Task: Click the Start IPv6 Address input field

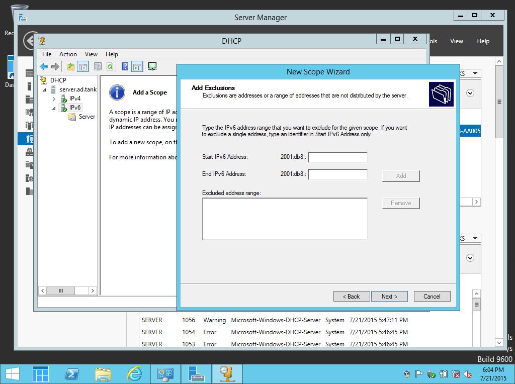Action: (x=337, y=157)
